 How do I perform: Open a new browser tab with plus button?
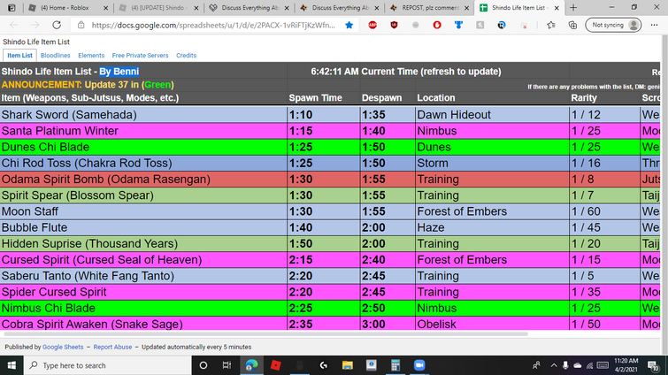click(573, 8)
